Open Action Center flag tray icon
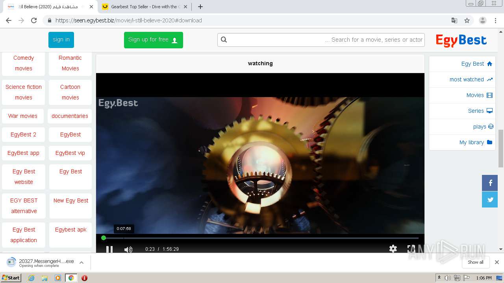The width and height of the screenshot is (504, 283). (x=466, y=278)
